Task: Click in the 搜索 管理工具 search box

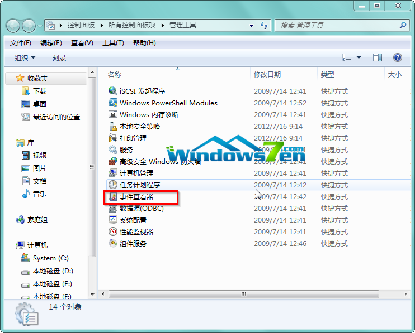Action: pyautogui.click(x=337, y=25)
